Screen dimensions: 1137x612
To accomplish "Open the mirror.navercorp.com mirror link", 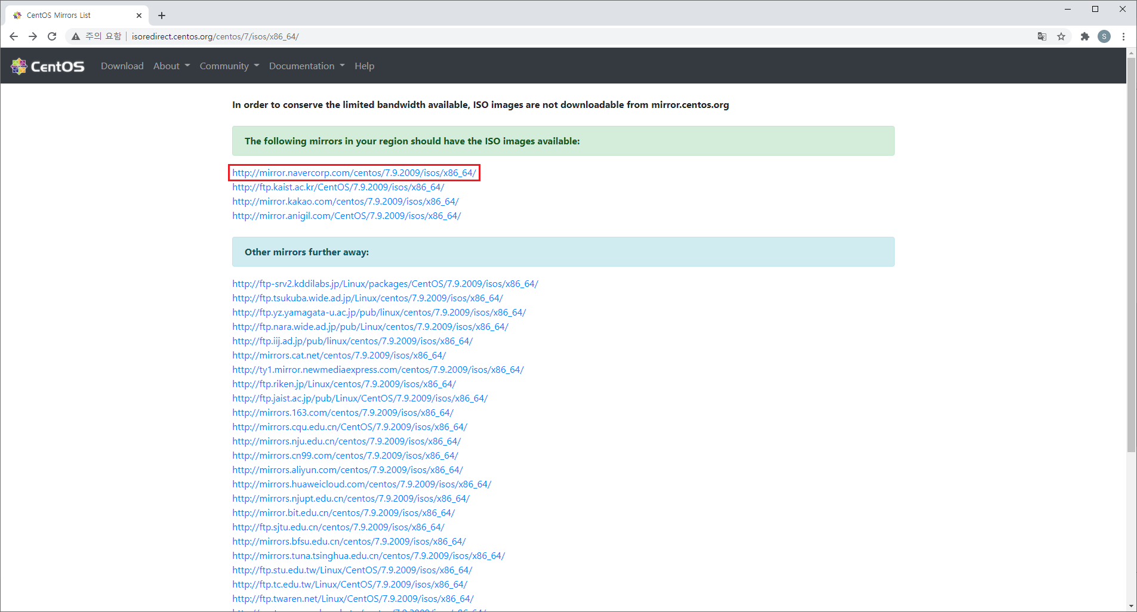I will (355, 173).
